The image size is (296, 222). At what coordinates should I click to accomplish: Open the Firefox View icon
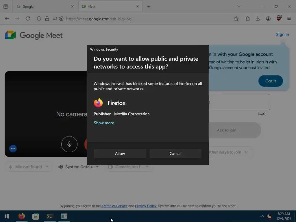pyautogui.click(x=6, y=6)
